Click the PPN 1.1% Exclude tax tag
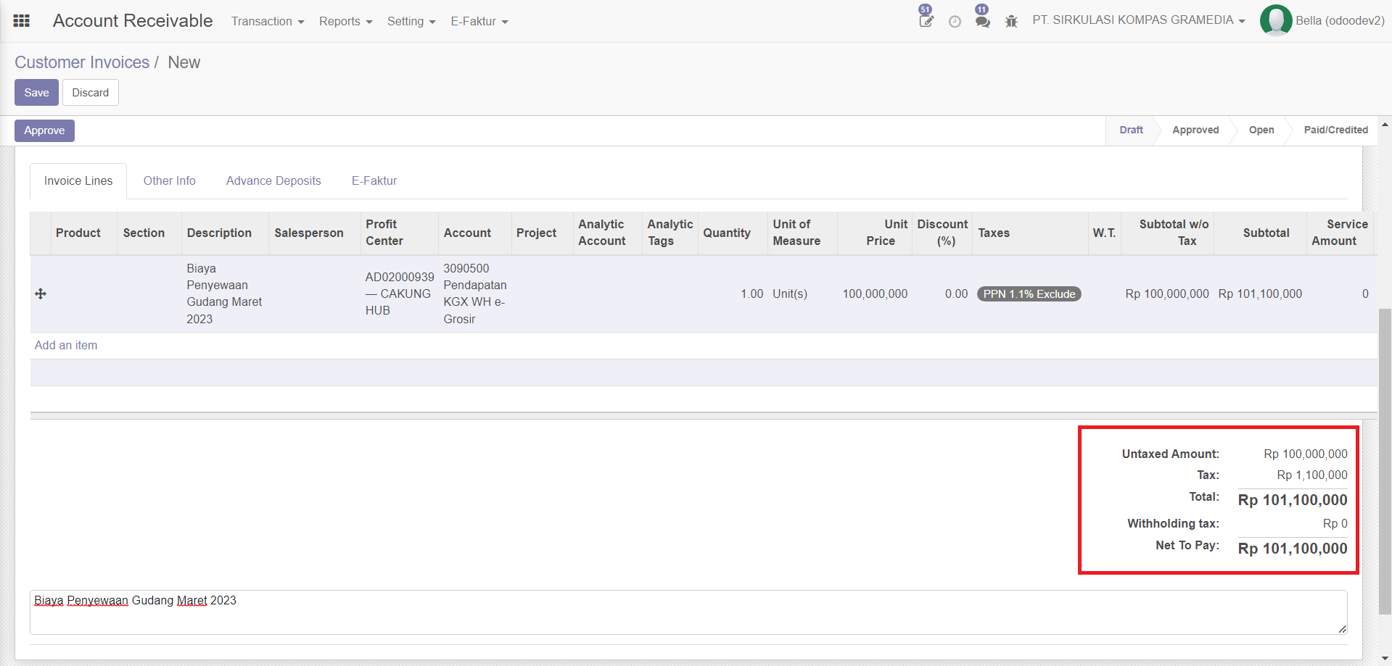 [1029, 294]
